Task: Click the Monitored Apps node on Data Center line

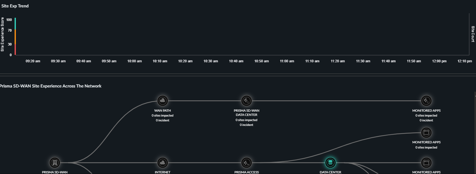Action: (x=426, y=163)
